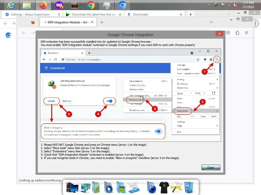Viewport: 261px width, 195px height.
Task: Open the hammer and wrench tools icon
Action: (x=176, y=188)
